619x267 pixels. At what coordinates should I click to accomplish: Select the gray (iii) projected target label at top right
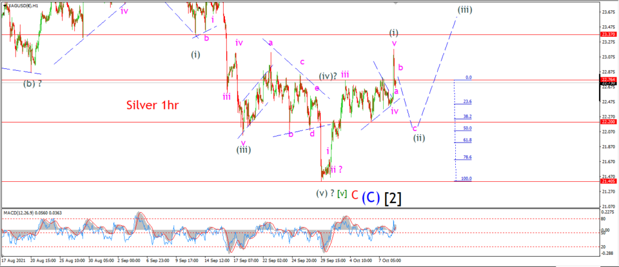(465, 10)
